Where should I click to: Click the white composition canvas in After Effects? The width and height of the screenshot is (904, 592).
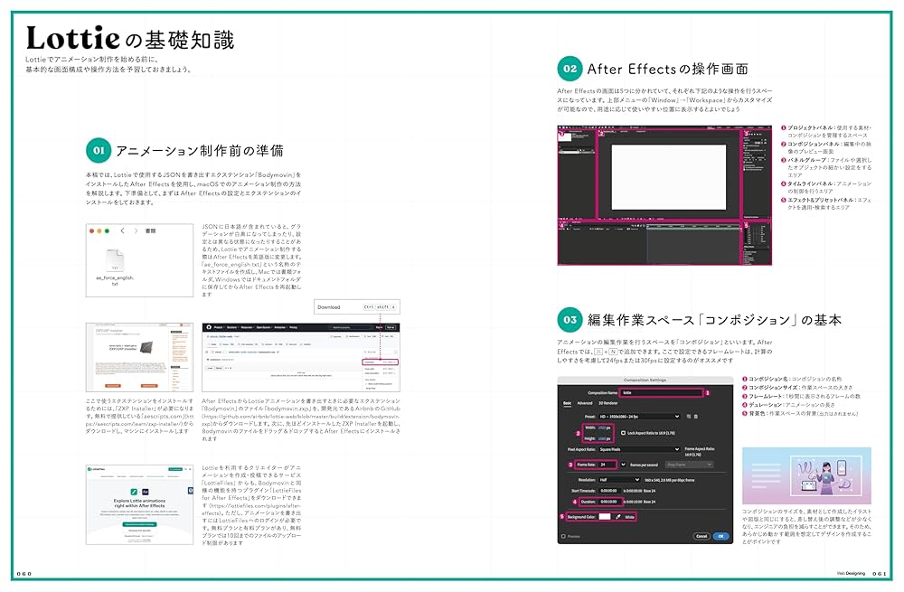[669, 177]
